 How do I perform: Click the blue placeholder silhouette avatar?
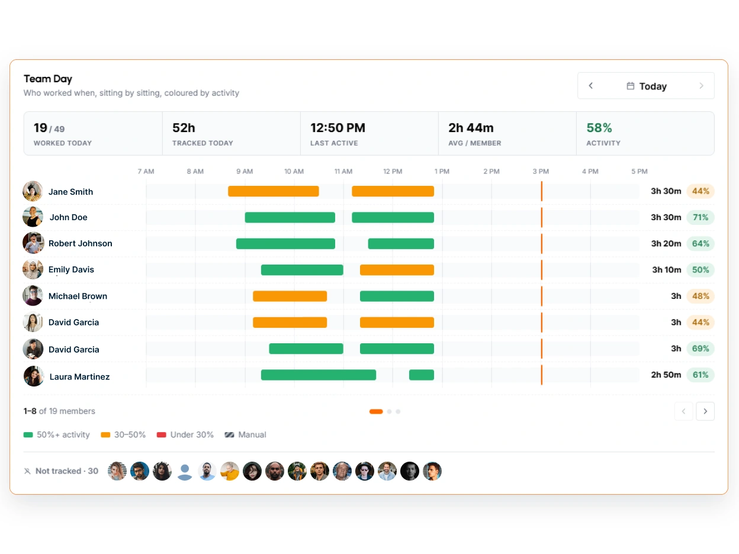click(x=185, y=471)
